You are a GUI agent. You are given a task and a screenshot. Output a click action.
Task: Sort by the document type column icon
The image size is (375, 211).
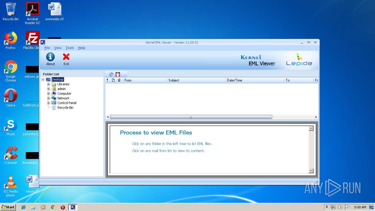click(x=113, y=80)
